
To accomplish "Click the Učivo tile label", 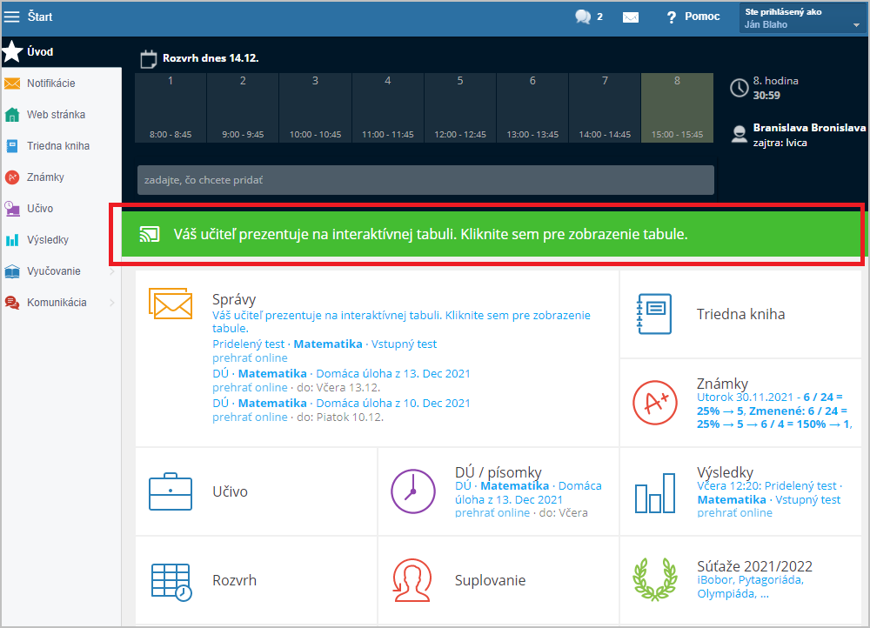I will 230,491.
